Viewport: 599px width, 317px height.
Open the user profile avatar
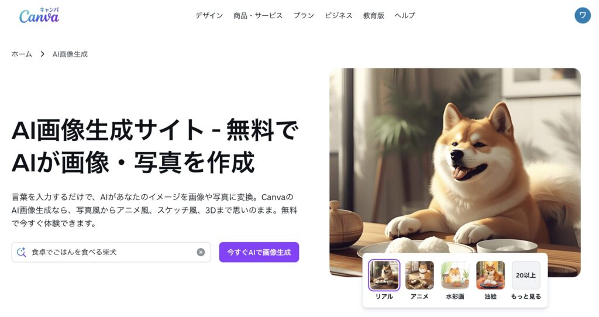pyautogui.click(x=582, y=15)
